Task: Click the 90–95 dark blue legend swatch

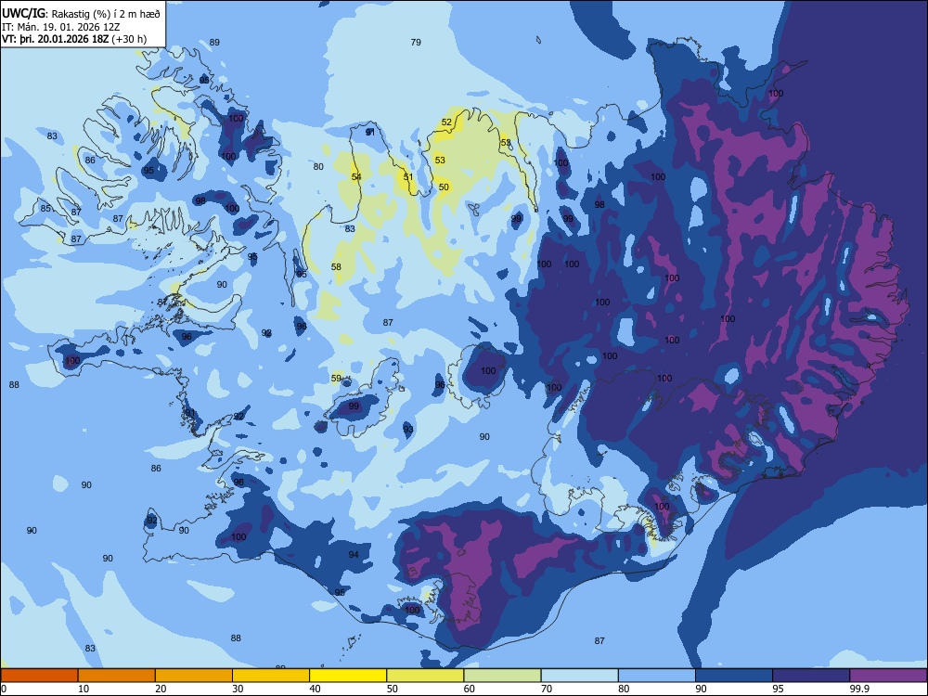Action: tap(734, 676)
